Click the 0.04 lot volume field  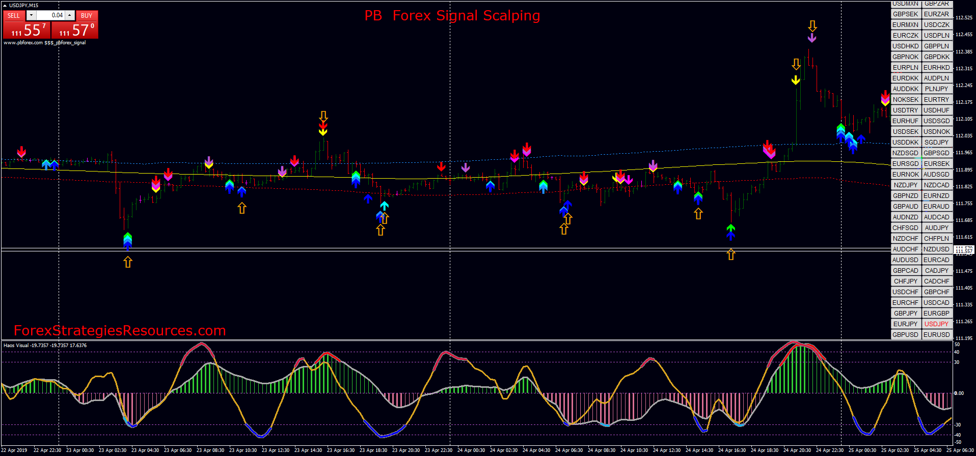[50, 15]
